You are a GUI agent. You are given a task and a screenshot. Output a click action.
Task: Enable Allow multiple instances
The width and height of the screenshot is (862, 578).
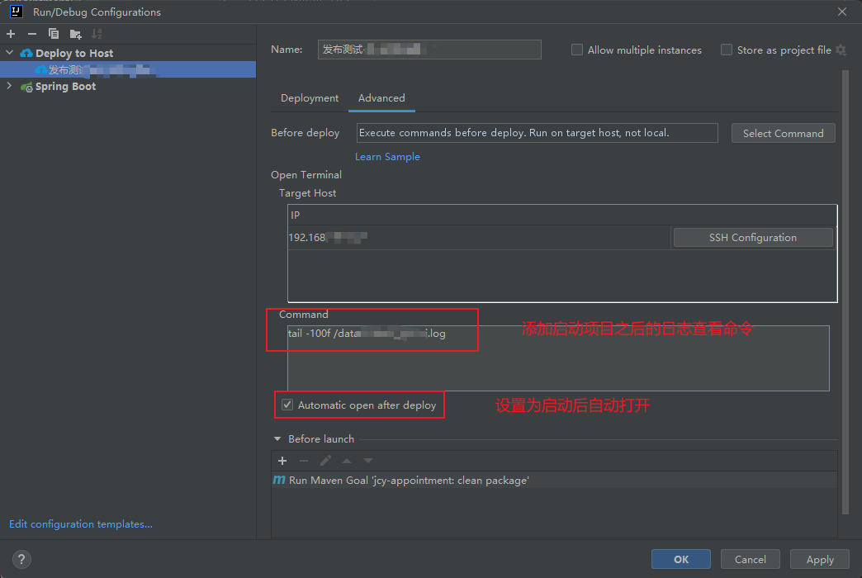(577, 50)
